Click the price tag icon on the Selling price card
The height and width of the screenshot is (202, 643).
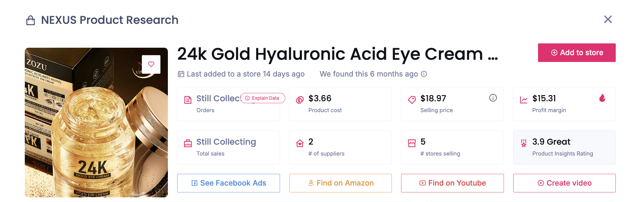[x=411, y=99]
